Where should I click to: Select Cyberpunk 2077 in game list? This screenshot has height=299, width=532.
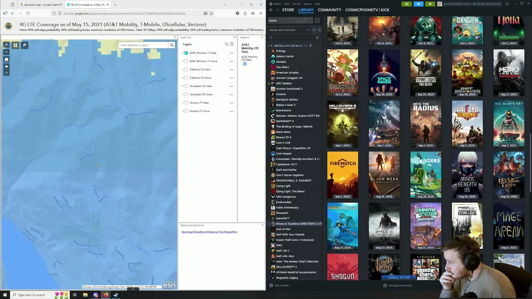coord(286,164)
